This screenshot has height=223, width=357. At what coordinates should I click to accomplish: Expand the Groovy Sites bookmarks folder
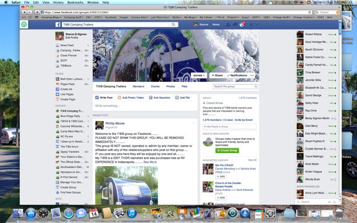[x=139, y=17]
